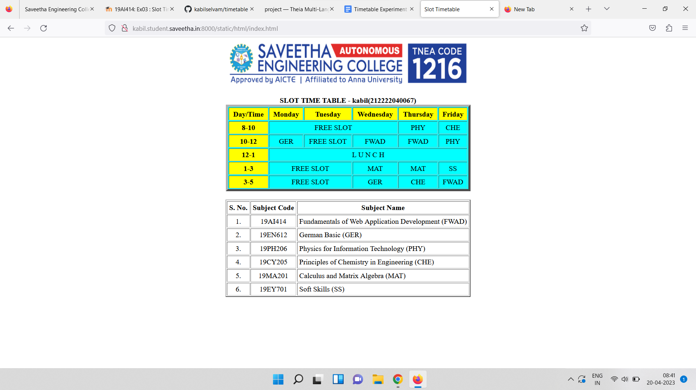Switch to New Tab tab
Screen dimensions: 696x390
pos(536,9)
